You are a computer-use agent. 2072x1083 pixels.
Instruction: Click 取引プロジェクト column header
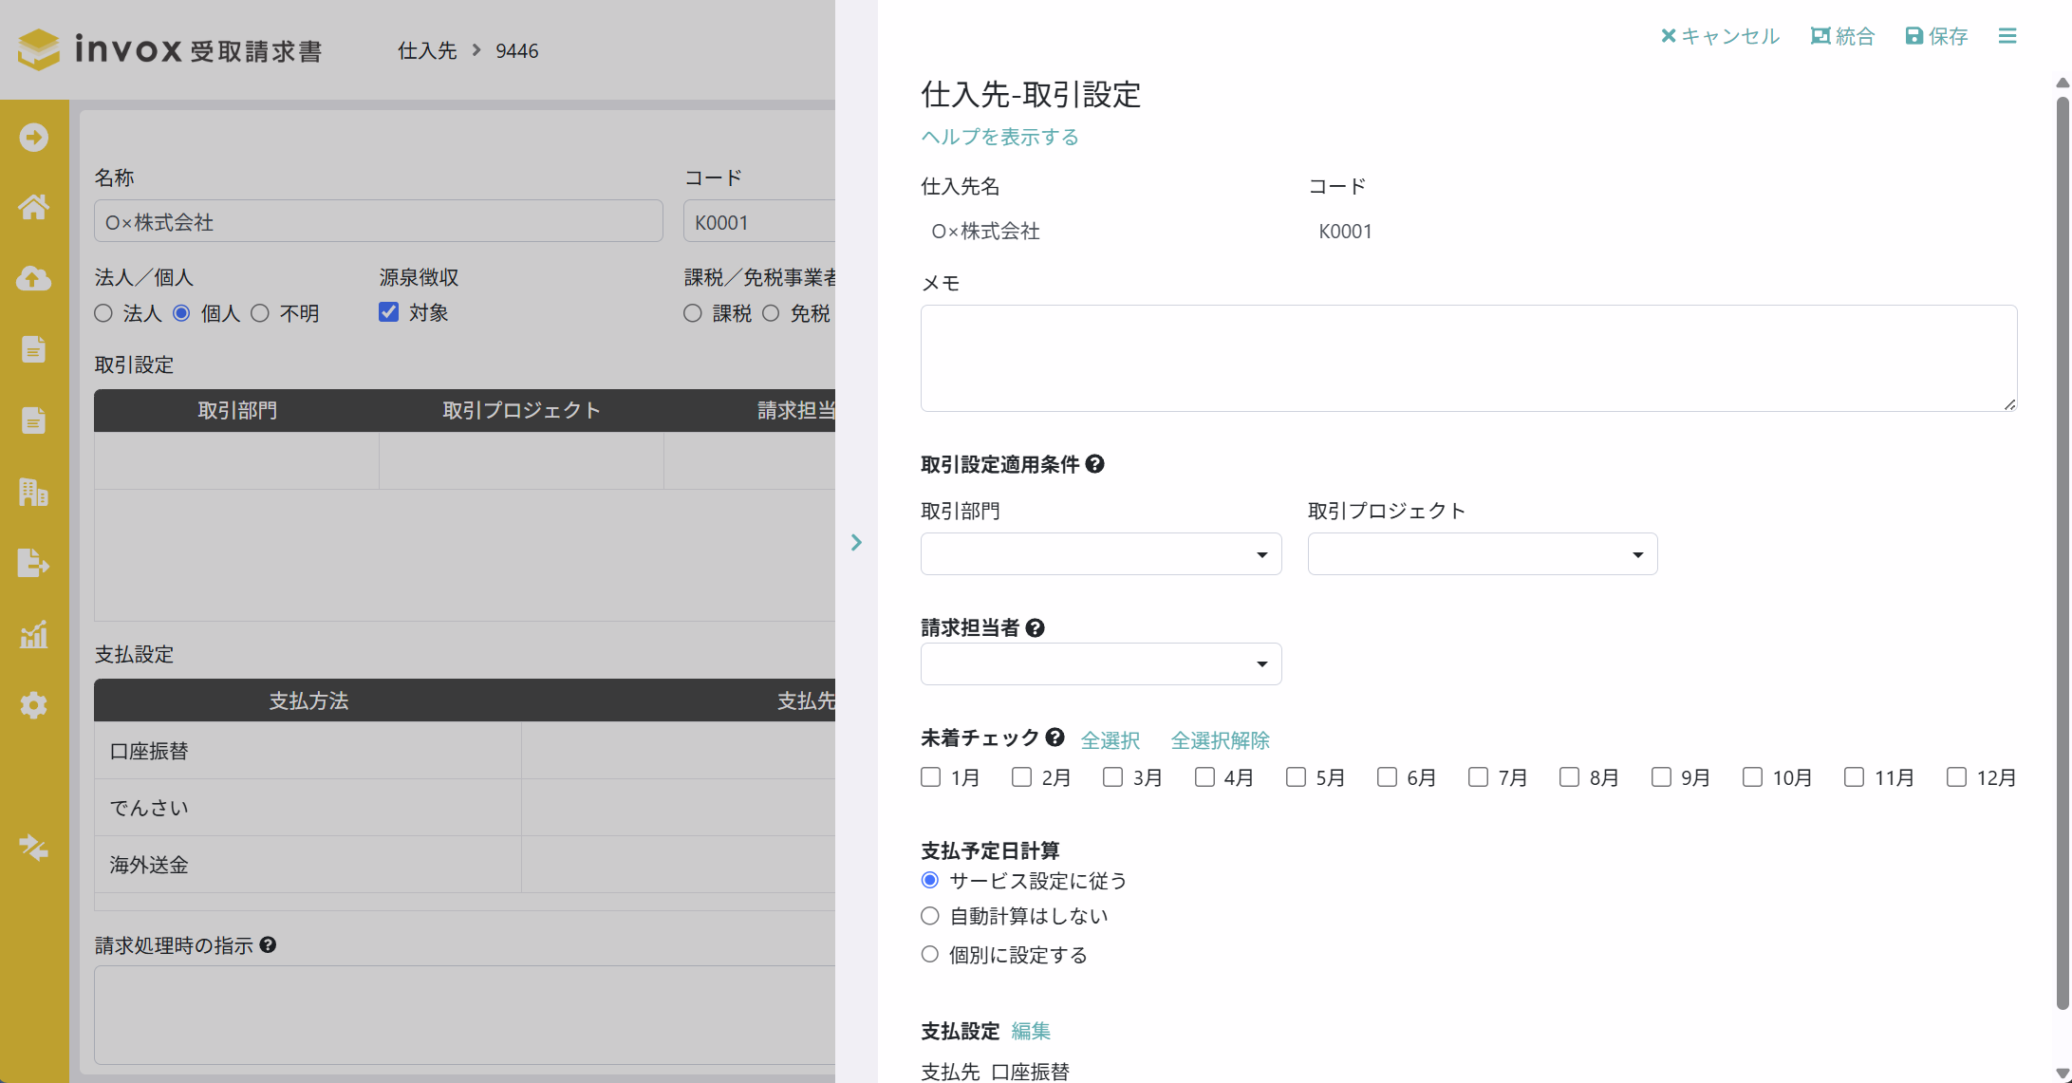click(x=521, y=410)
